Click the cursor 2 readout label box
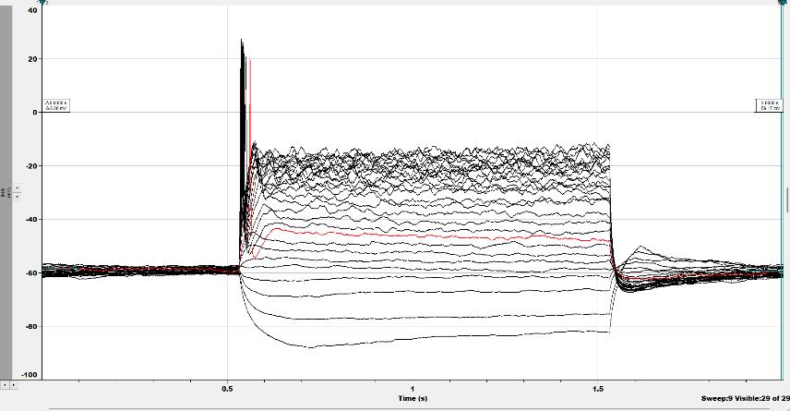 pos(768,105)
